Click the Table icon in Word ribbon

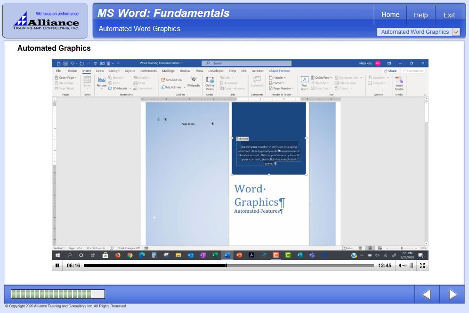pos(87,82)
